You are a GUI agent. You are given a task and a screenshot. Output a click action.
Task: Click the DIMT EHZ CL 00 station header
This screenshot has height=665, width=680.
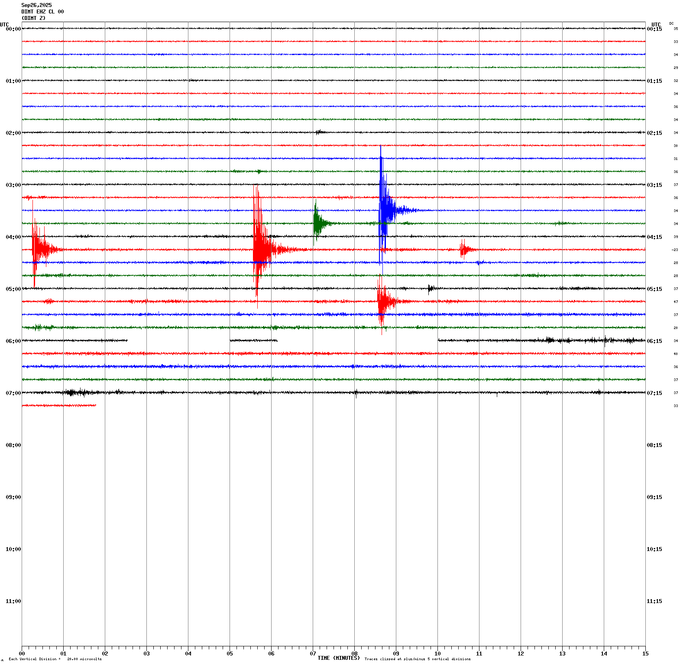[42, 12]
